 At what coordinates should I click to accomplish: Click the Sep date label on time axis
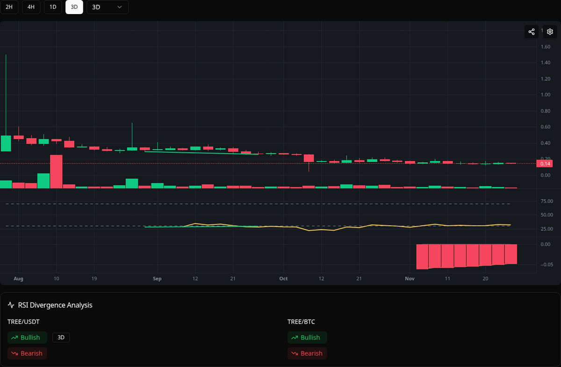point(157,279)
